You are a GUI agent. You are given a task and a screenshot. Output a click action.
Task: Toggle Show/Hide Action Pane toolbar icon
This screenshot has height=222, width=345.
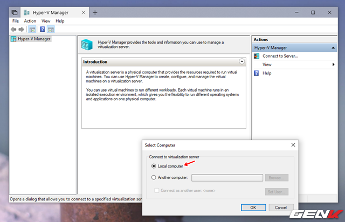(51, 29)
